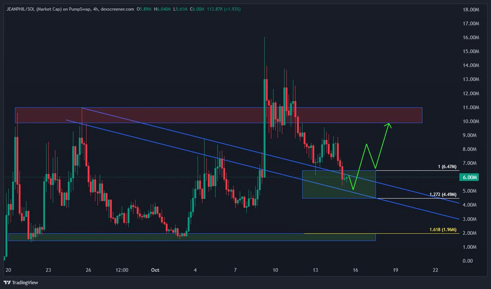Image resolution: width=491 pixels, height=289 pixels.
Task: Click the 12.00M price axis label
Action: click(470, 94)
